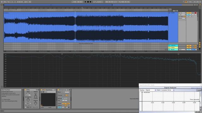The width and height of the screenshot is (202, 113).
Task: Open the Key map mode
Action: (x=188, y=2)
